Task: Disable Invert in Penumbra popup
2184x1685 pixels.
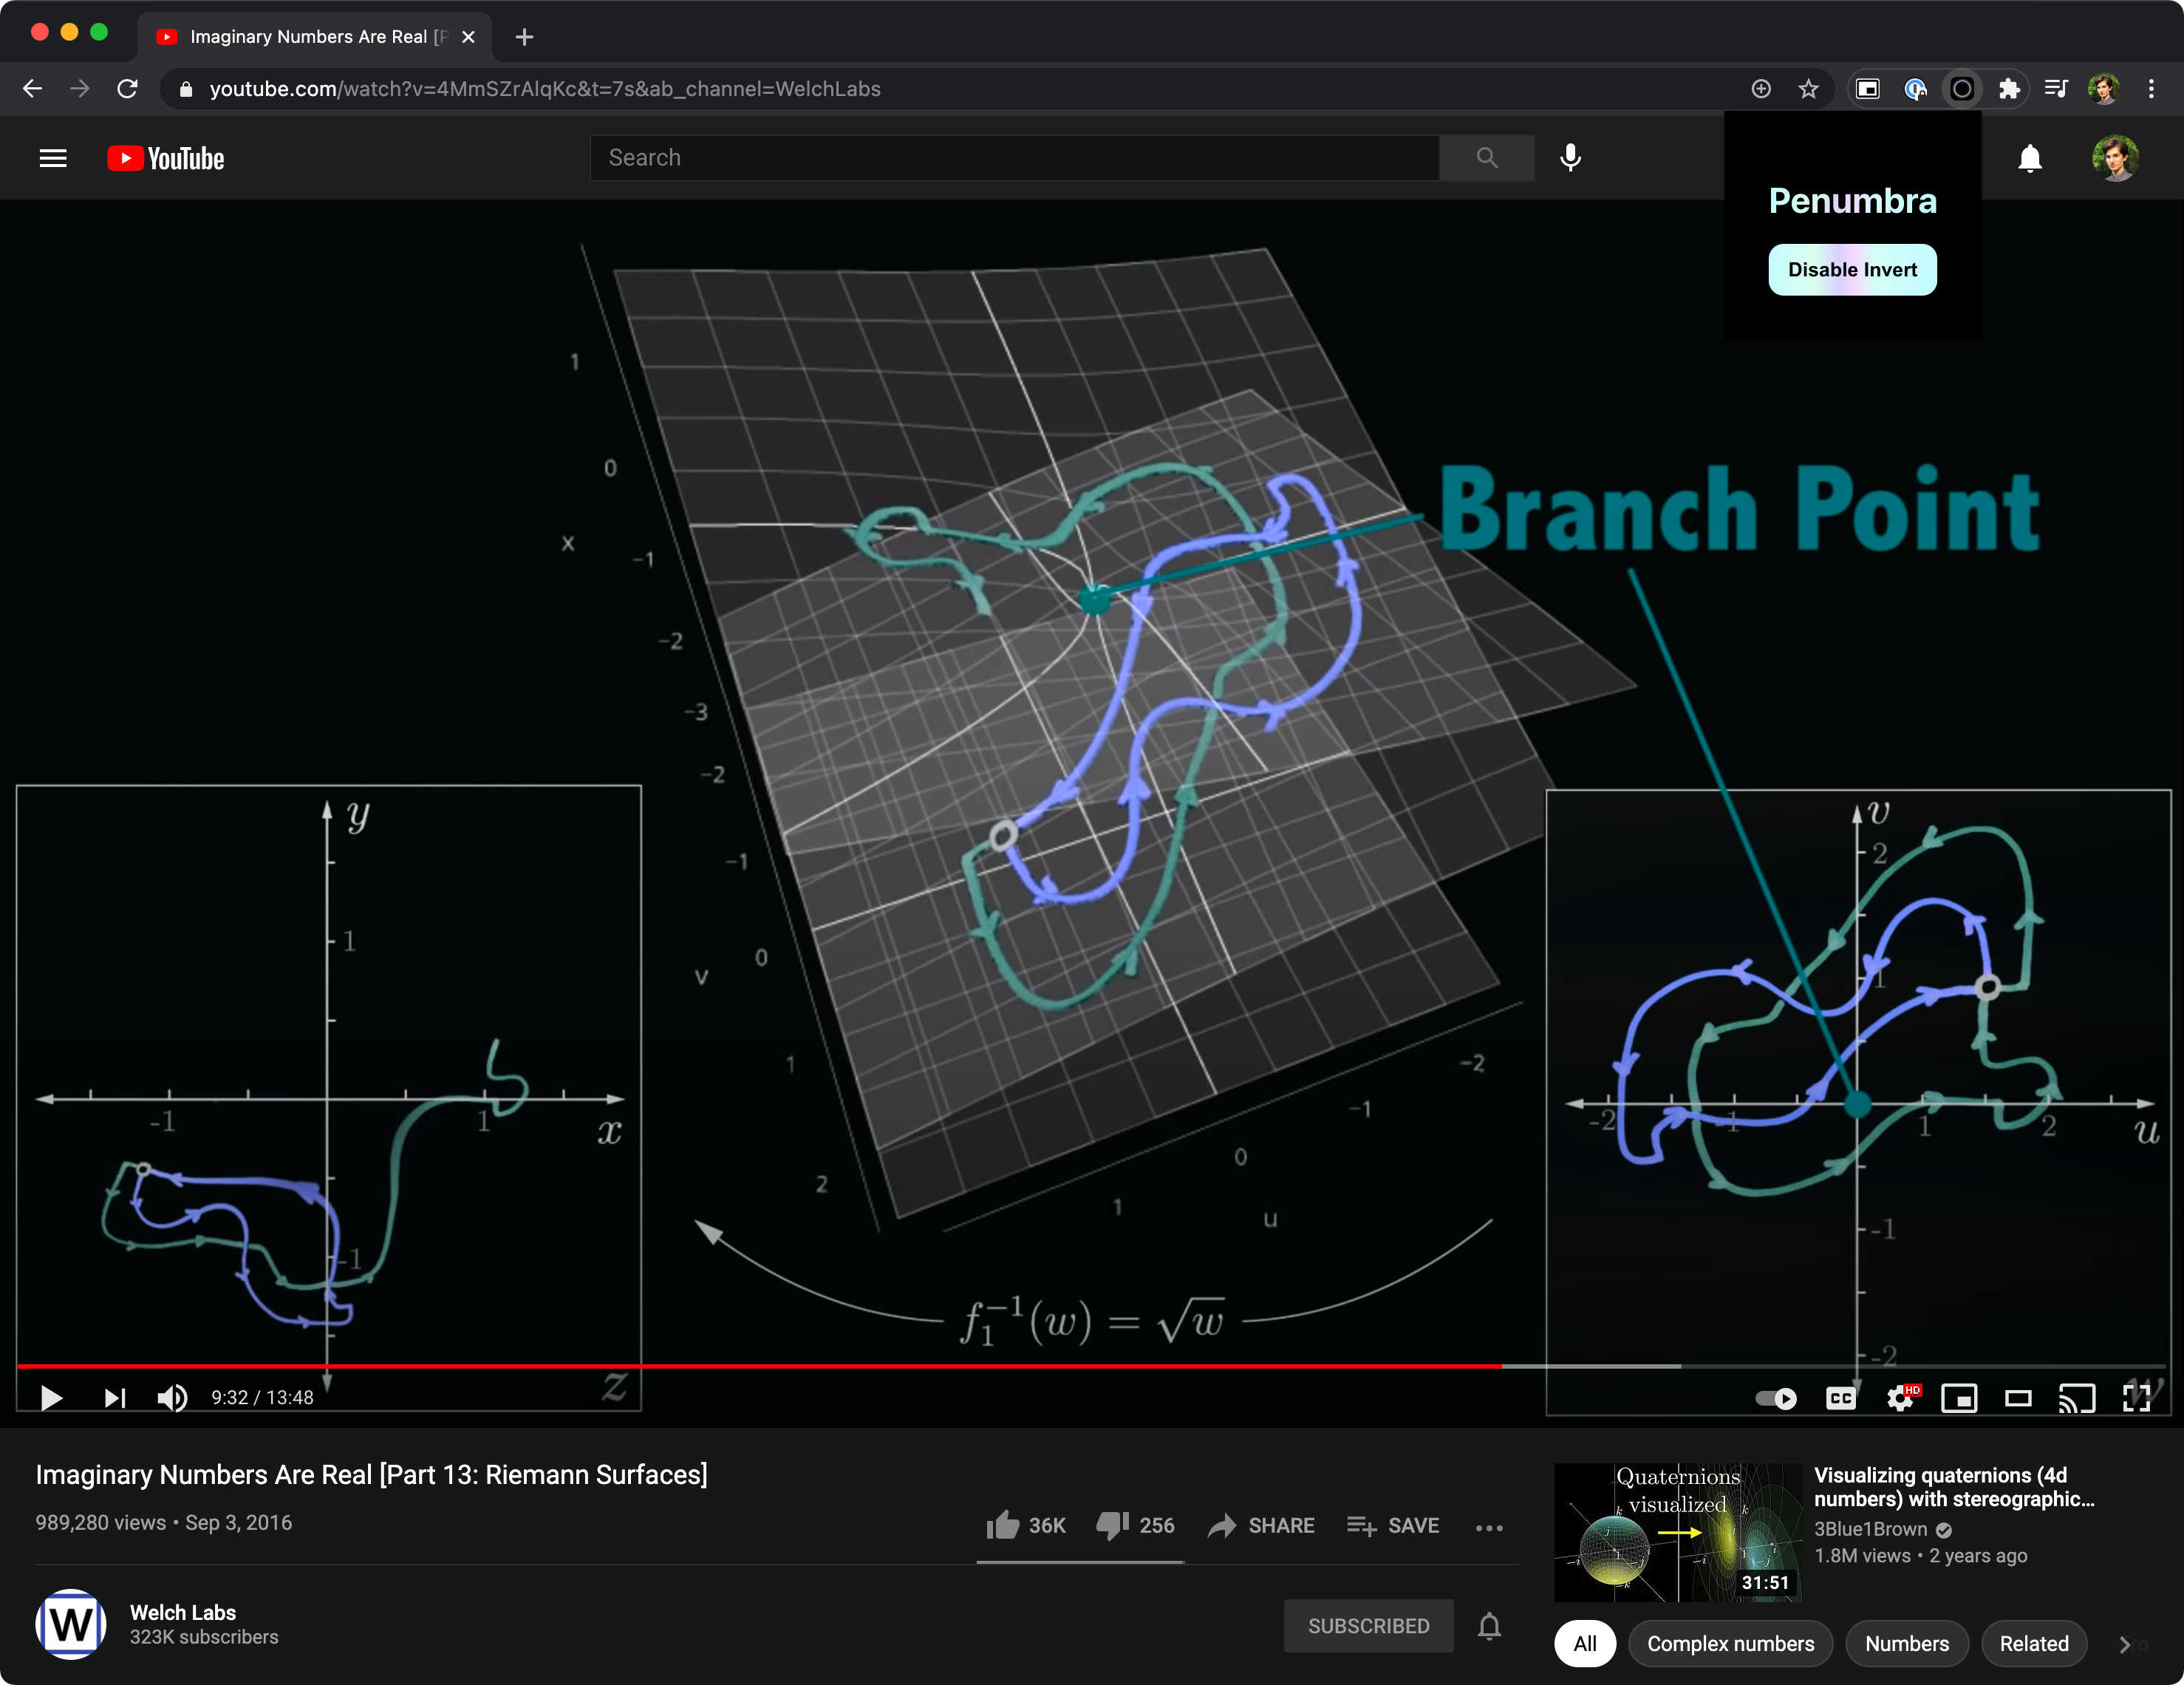Action: pyautogui.click(x=1852, y=270)
